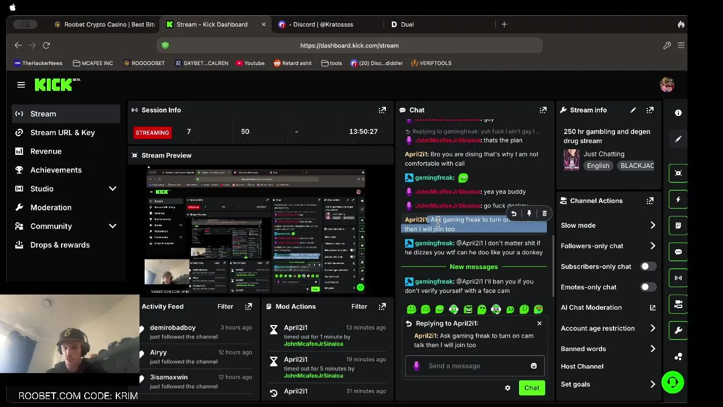Enable Subscribers-only chat
Image resolution: width=723 pixels, height=407 pixels.
coord(648,266)
